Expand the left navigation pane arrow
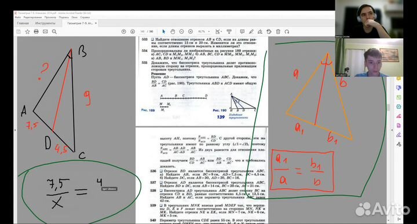The image size is (417, 224). tap(15, 130)
